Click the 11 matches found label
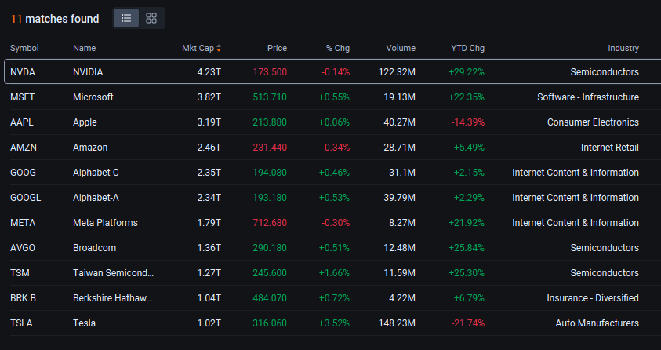Screen dimensions: 661x350 (x=55, y=19)
